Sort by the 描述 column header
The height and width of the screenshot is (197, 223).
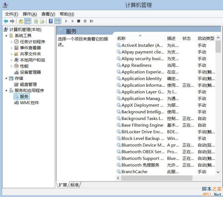coord(173,38)
